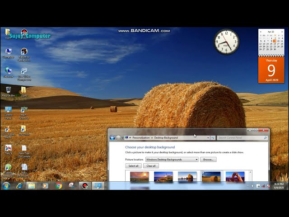Screen dimensions: 289x217
Task: Click the analog clock gadget
Action: (x=226, y=42)
